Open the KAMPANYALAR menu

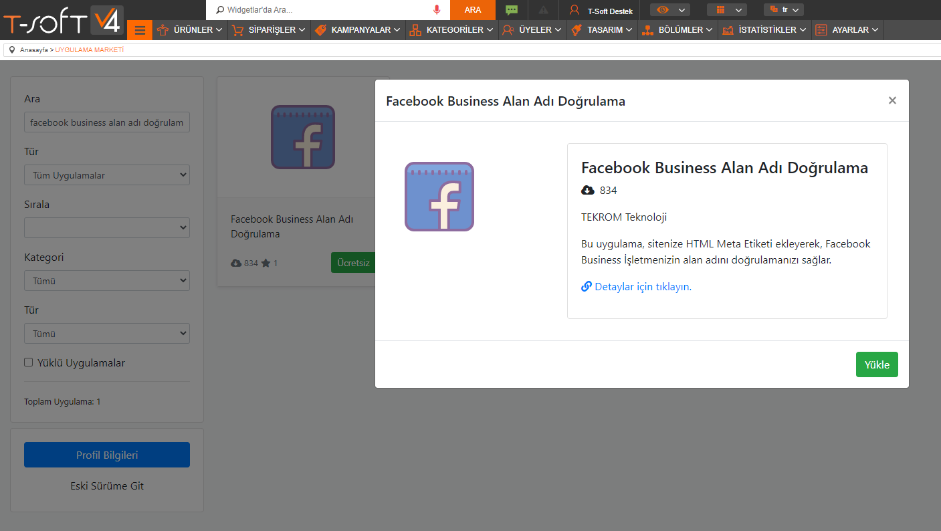pyautogui.click(x=358, y=30)
